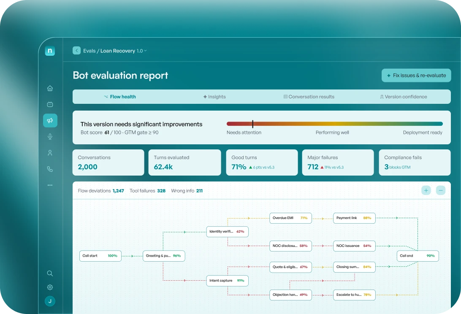Click the three-dots more icon in the sidebar
Viewport: 461px width, 314px height.
click(x=50, y=185)
